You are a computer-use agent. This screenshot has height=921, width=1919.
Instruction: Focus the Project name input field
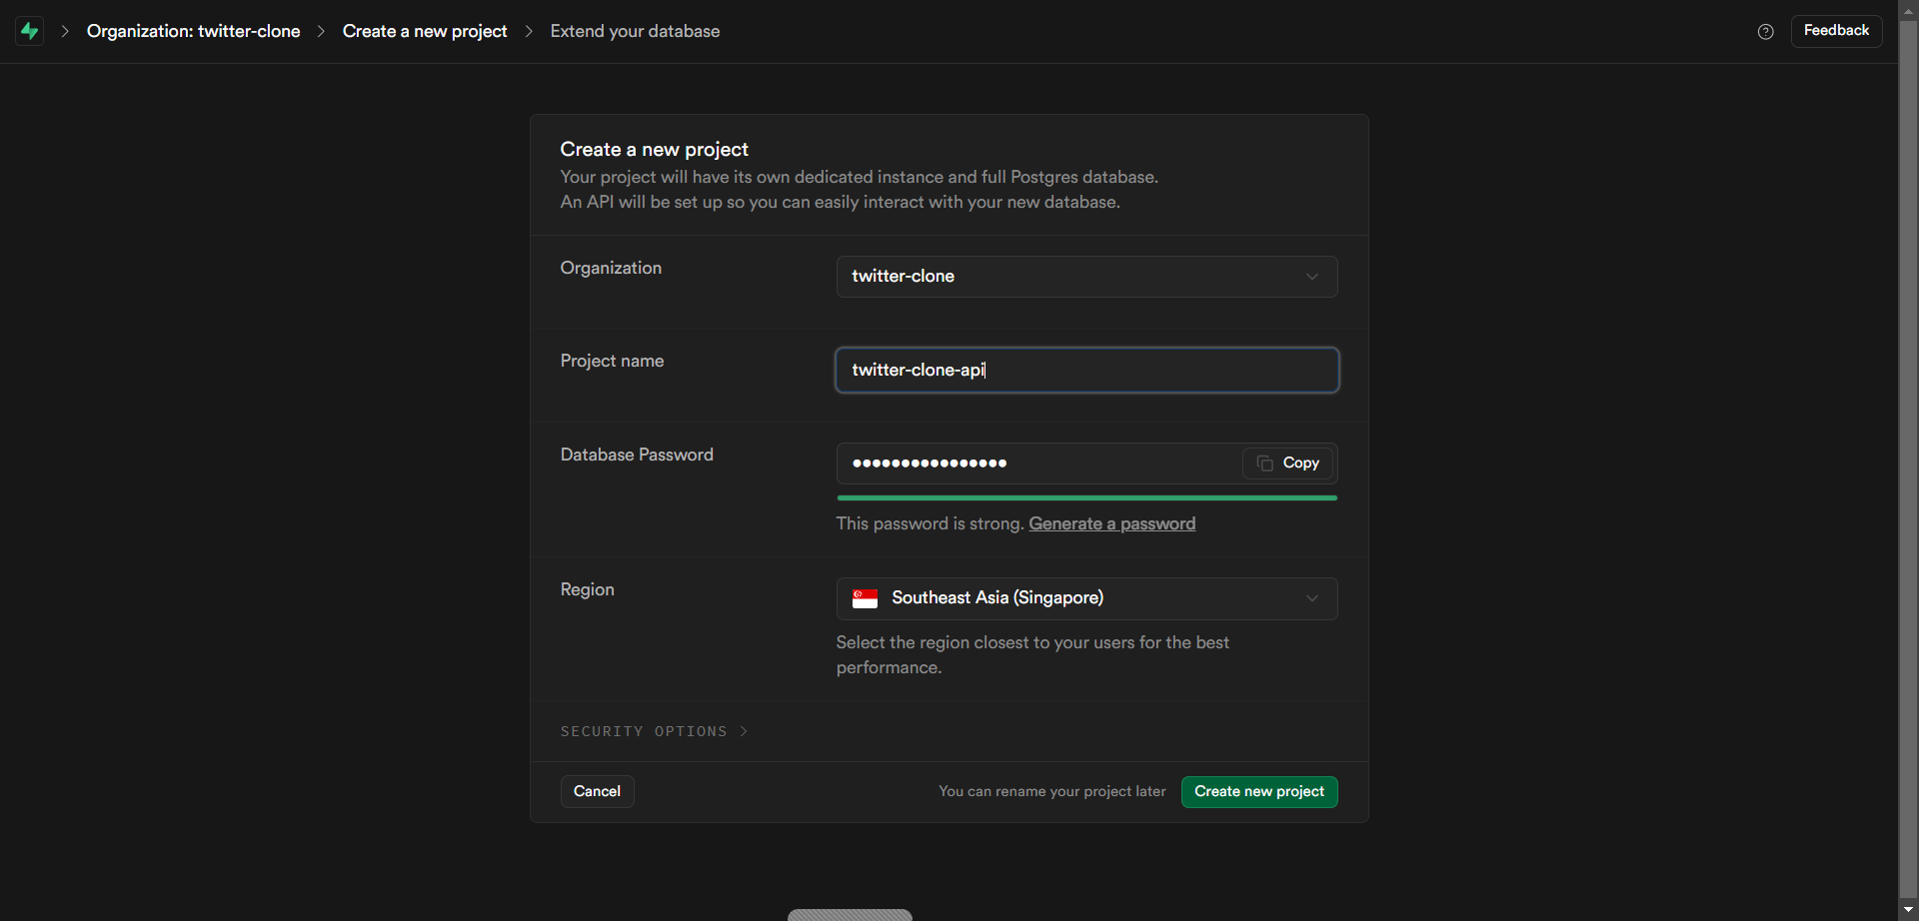point(1086,370)
